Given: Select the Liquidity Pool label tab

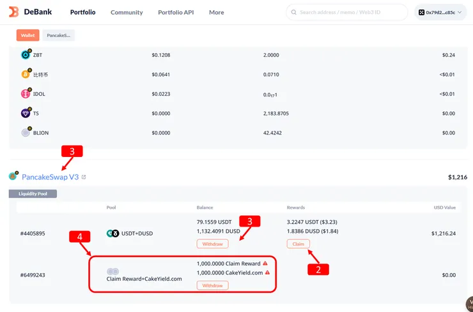Looking at the screenshot, I should pos(33,194).
